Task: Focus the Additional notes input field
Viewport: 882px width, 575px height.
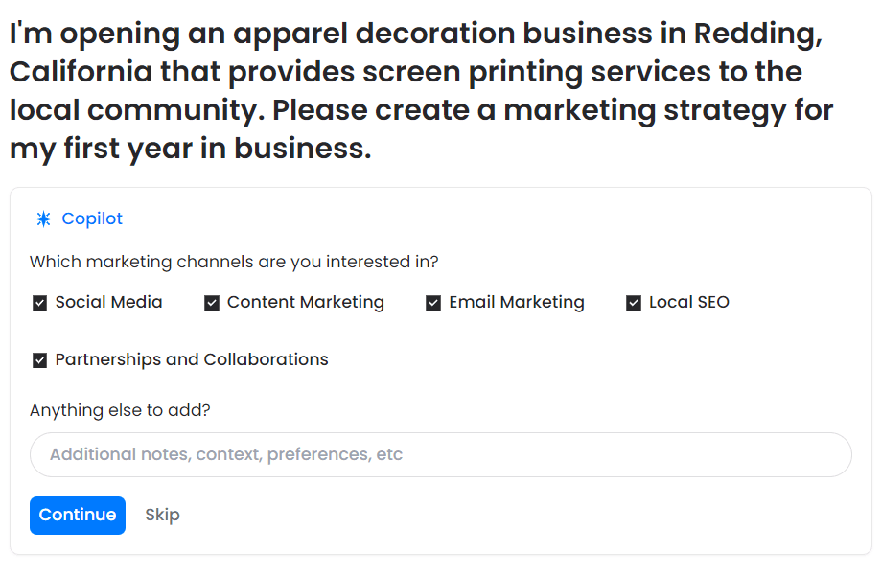Action: pyautogui.click(x=441, y=454)
